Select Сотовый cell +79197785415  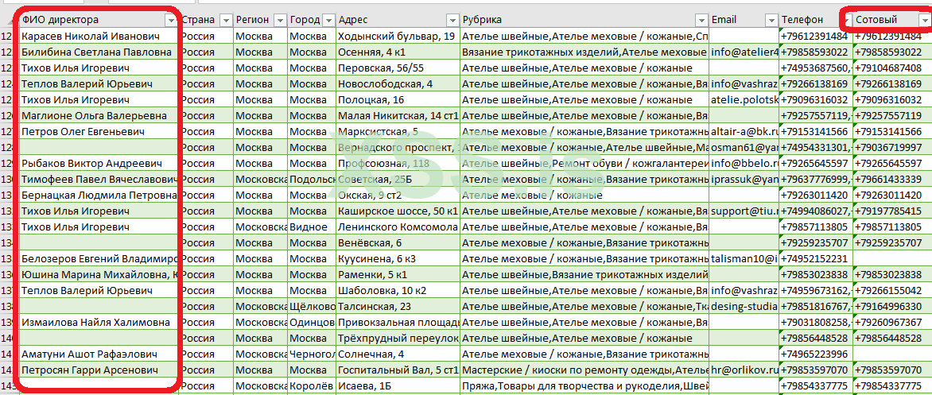892,211
